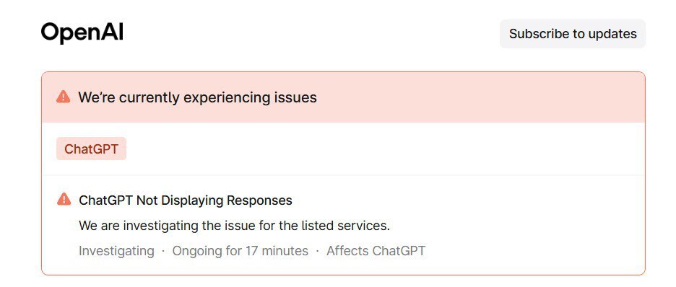This screenshot has width=676, height=287.
Task: Click the dot separator before Affects ChatGPT
Action: coord(317,251)
